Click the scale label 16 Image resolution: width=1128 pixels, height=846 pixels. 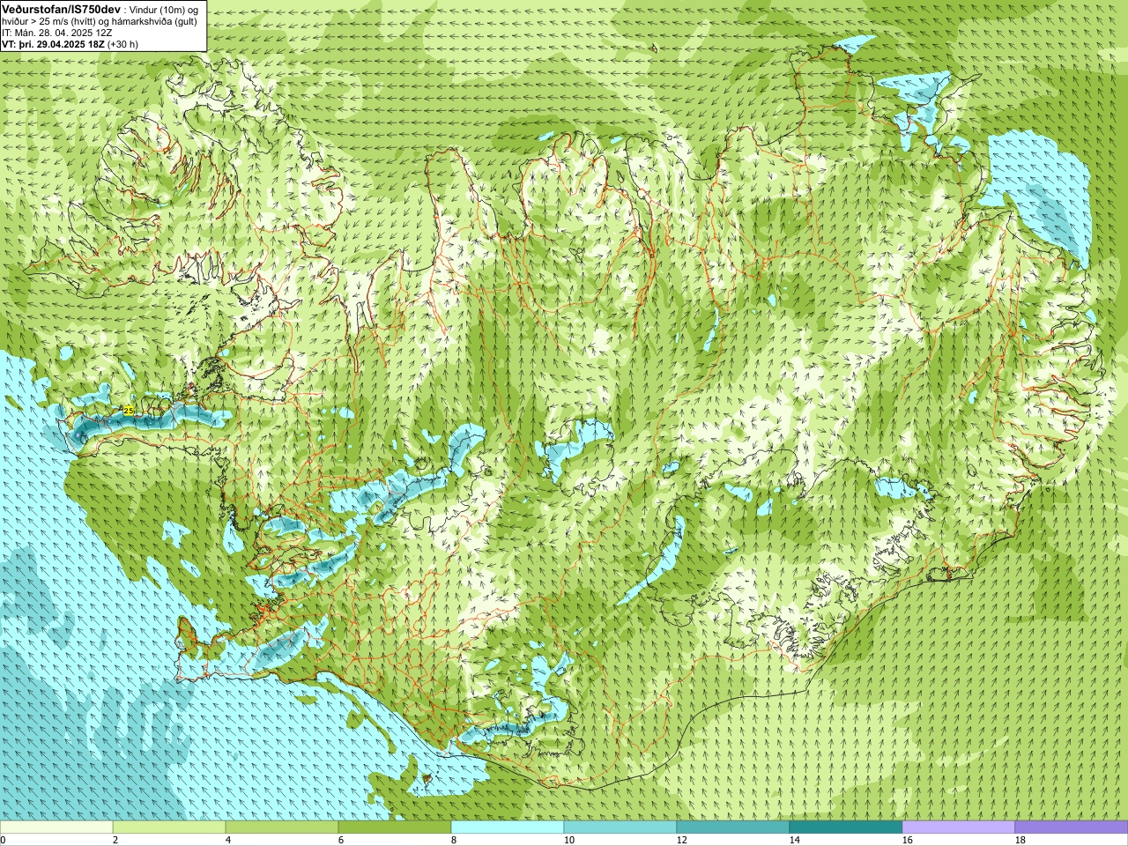(x=907, y=841)
